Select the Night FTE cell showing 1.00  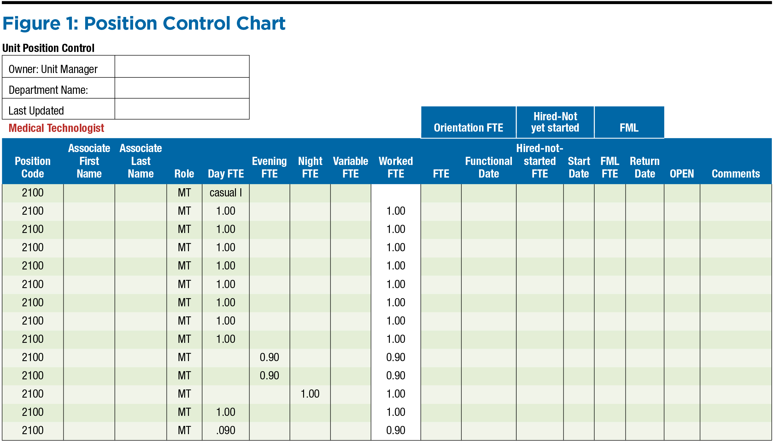[x=310, y=394]
